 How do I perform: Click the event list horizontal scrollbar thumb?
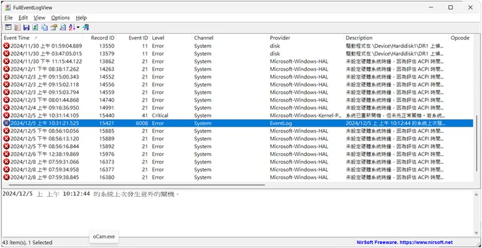137,185
